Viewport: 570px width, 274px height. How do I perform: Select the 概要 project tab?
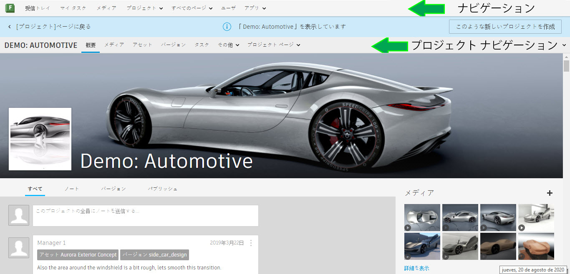(91, 45)
